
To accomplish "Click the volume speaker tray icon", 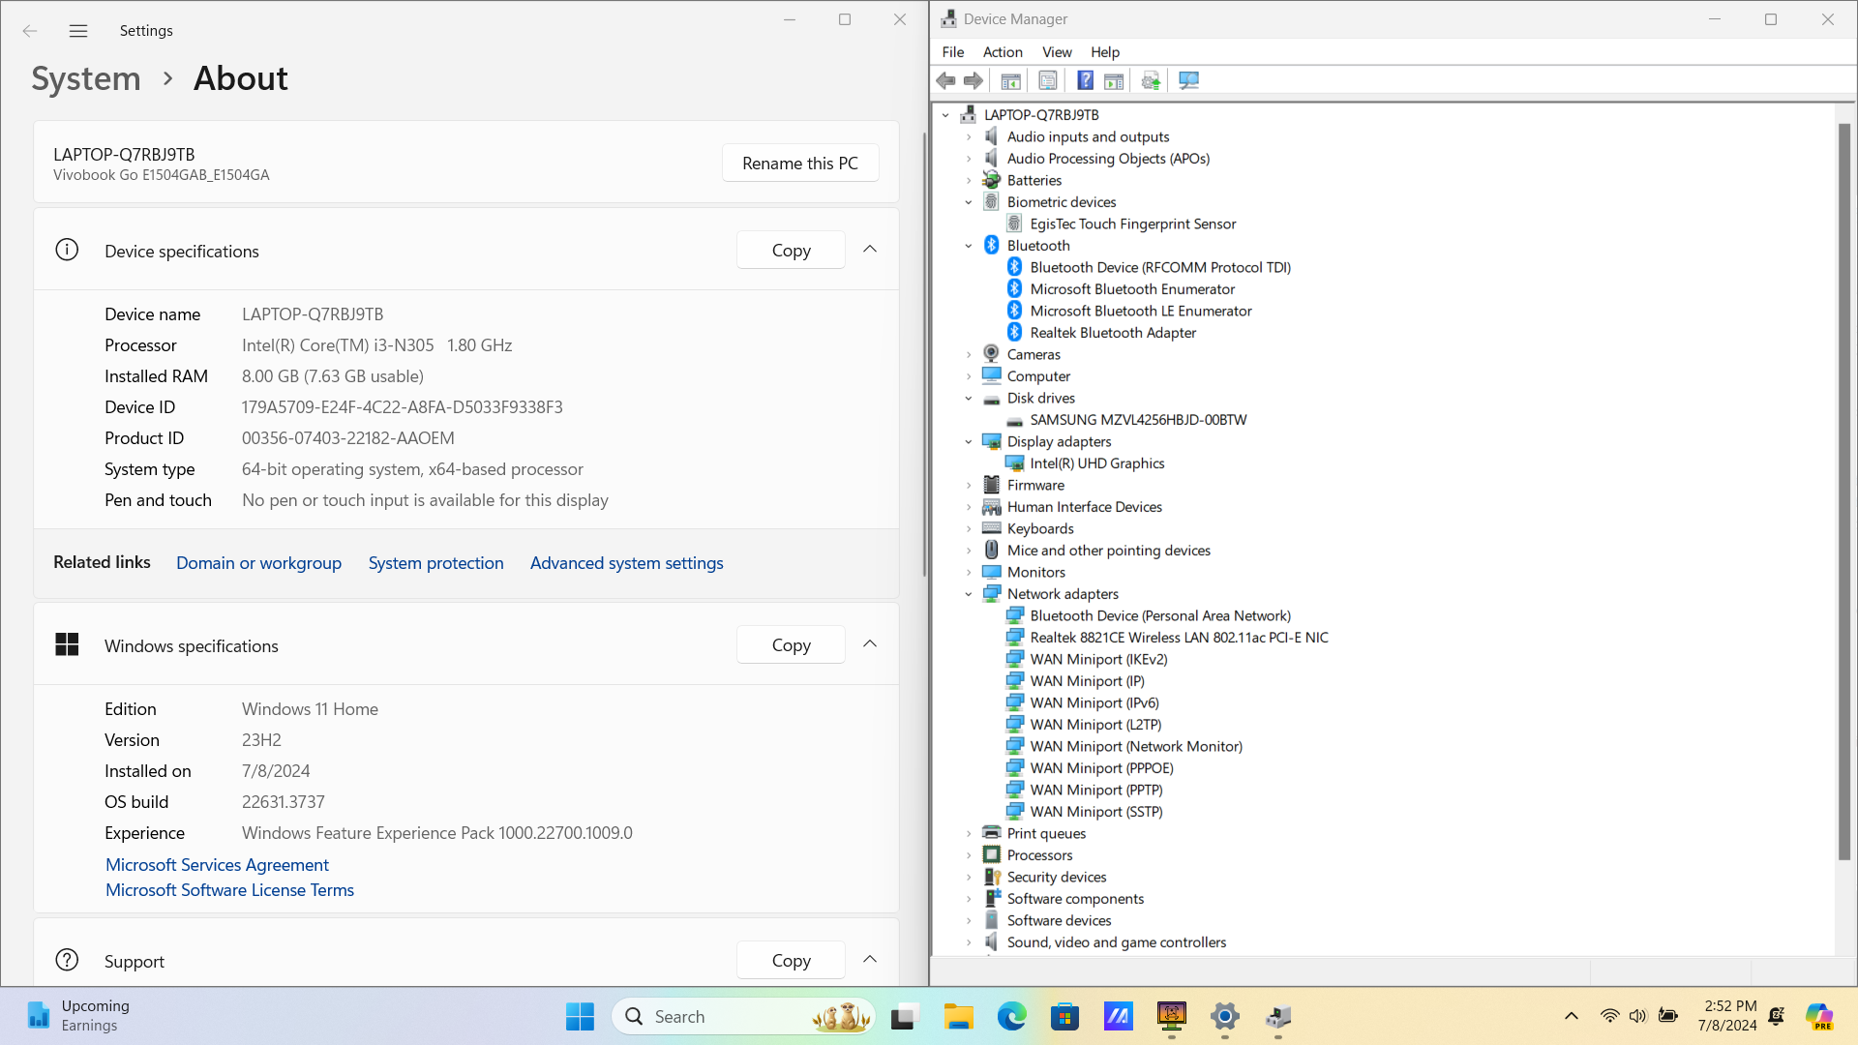I will point(1637,1016).
